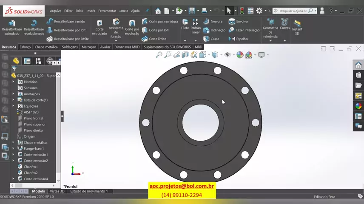This screenshot has height=204, width=364.
Task: Expand the Histórico tree node
Action: click(13, 82)
